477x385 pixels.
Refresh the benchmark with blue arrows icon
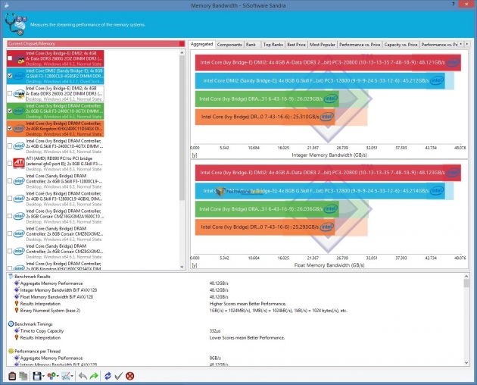[108, 376]
